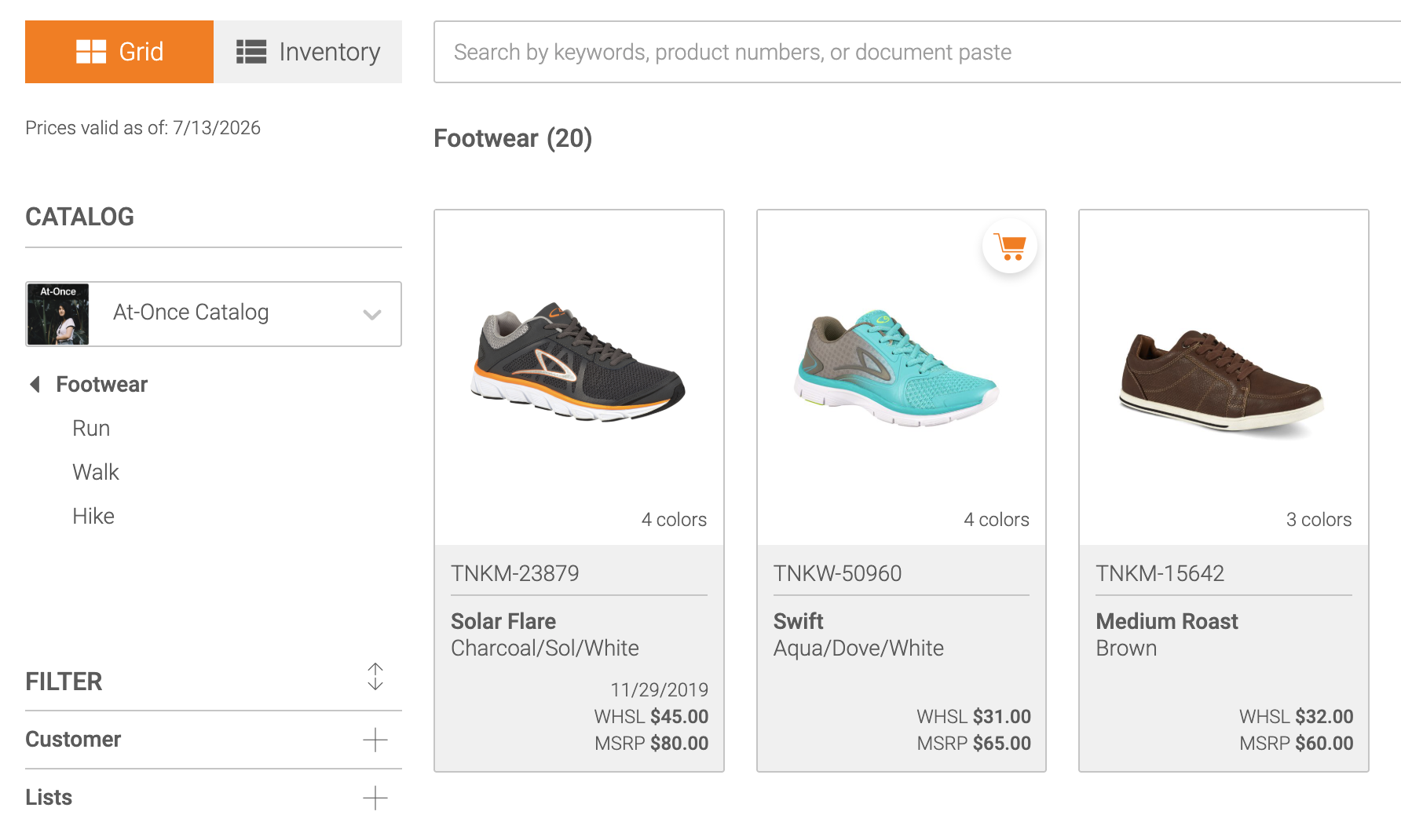Click product number TNKM-23879
This screenshot has height=826, width=1401.
pos(515,574)
